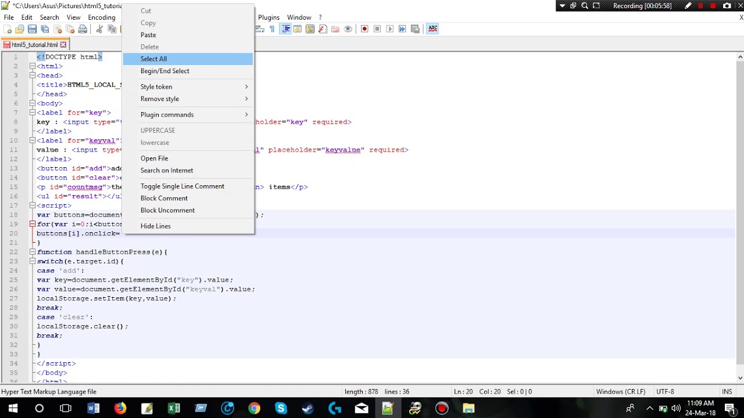Viewport: 744px width, 418px height.
Task: Open the Encoding menu
Action: (102, 17)
